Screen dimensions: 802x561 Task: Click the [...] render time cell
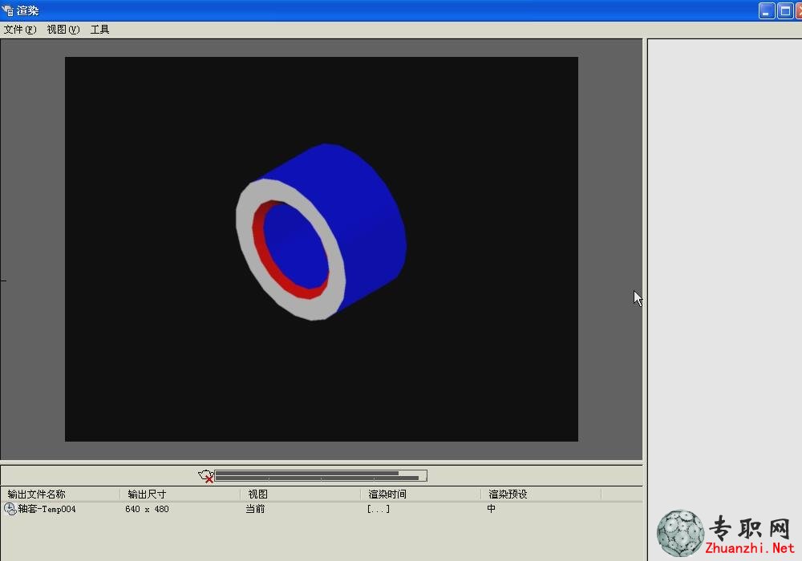pos(379,509)
